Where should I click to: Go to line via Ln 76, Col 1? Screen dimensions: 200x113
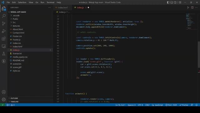(x=120, y=105)
